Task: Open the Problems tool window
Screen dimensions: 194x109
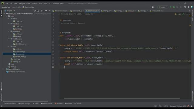Action: pos(59,104)
